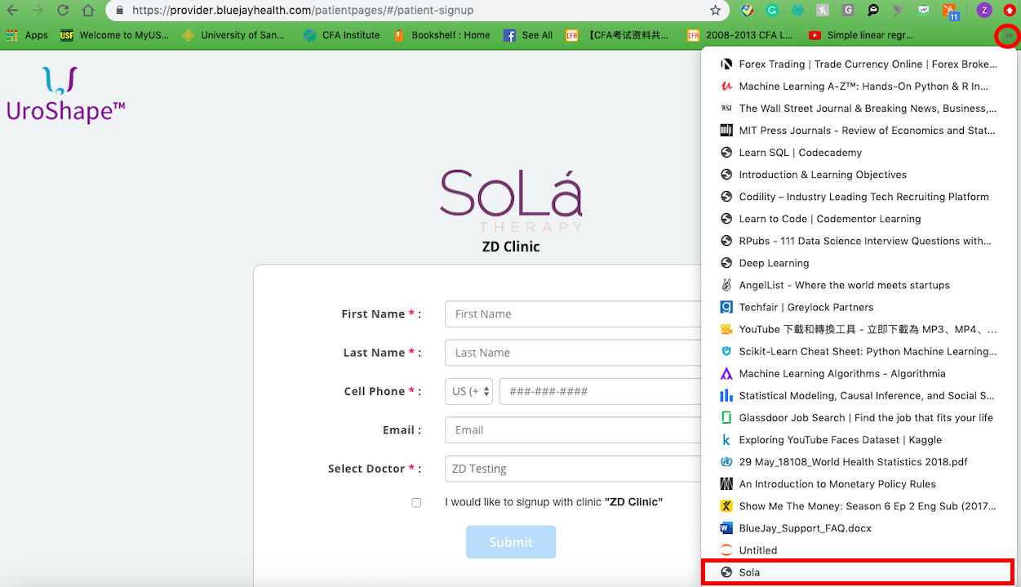This screenshot has width=1021, height=587.
Task: Click the First Name input field
Action: [x=572, y=314]
